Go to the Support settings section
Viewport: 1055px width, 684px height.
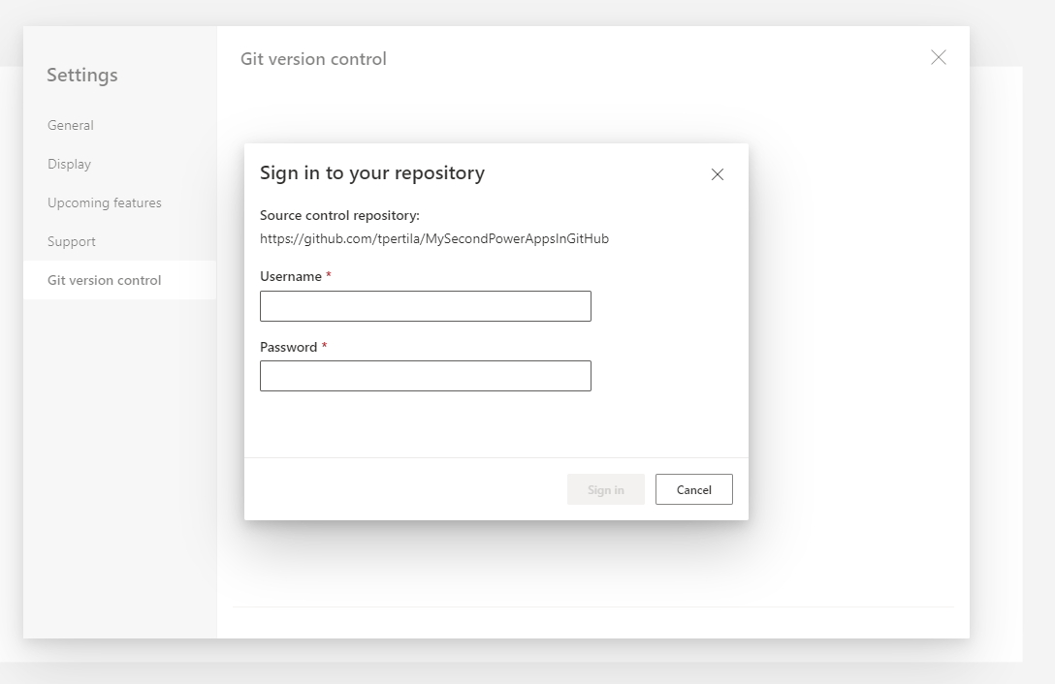coord(72,241)
